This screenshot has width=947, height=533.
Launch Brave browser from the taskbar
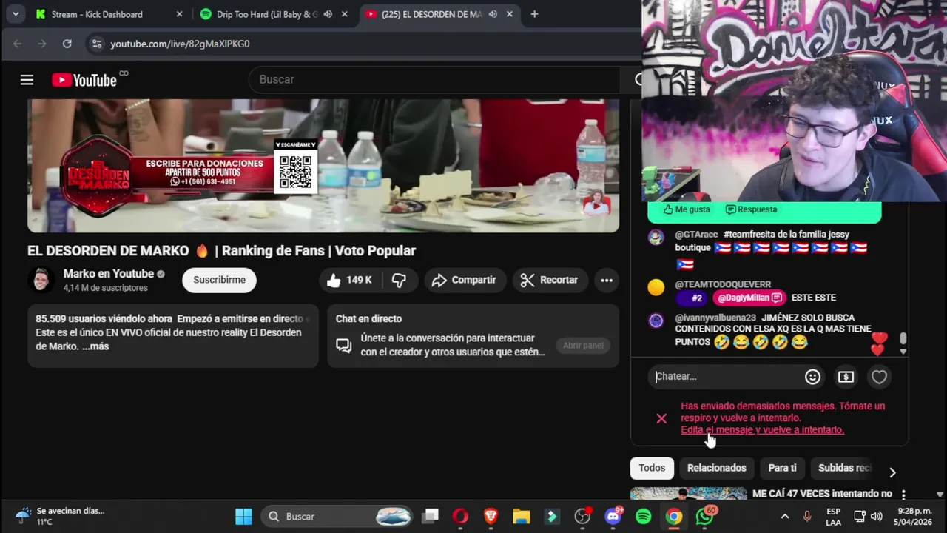(491, 517)
